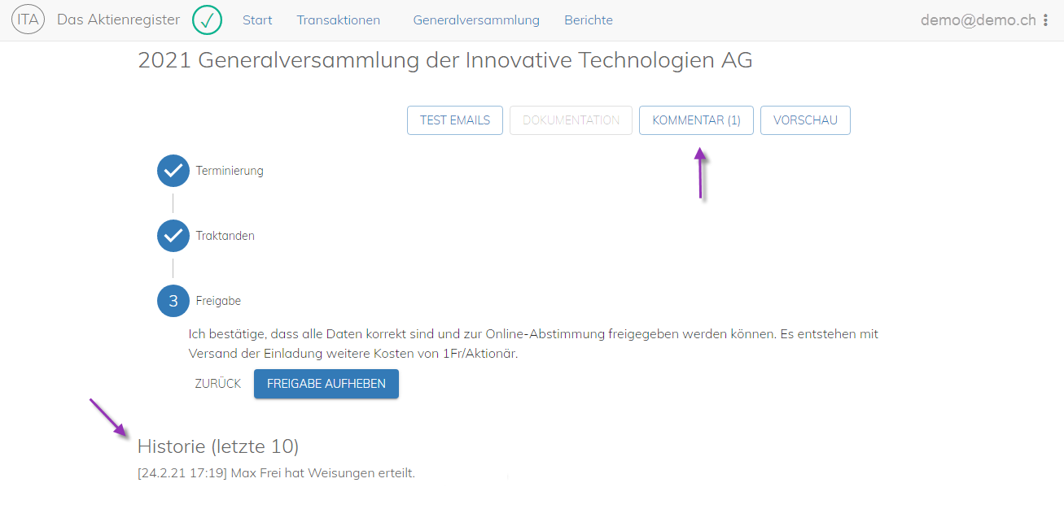Click the demo@demo.ch account label
The image size is (1064, 509).
[978, 20]
